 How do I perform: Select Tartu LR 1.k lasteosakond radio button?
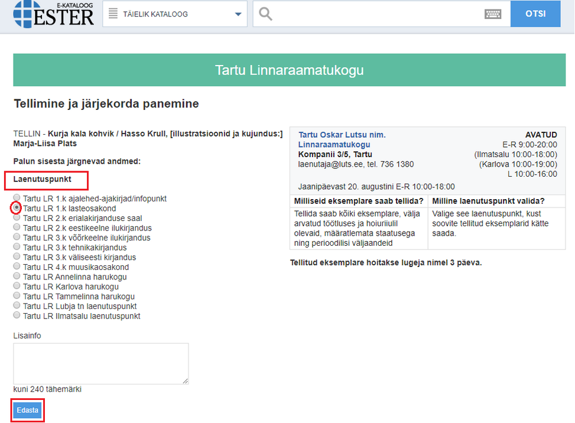17,207
